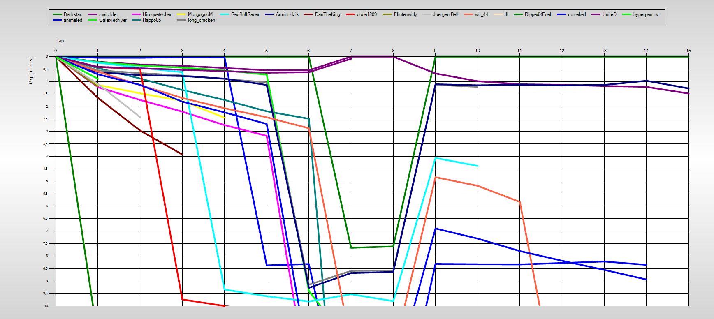This screenshot has width=714, height=319.
Task: Click the dude1209 red legend line swatch
Action: click(350, 14)
